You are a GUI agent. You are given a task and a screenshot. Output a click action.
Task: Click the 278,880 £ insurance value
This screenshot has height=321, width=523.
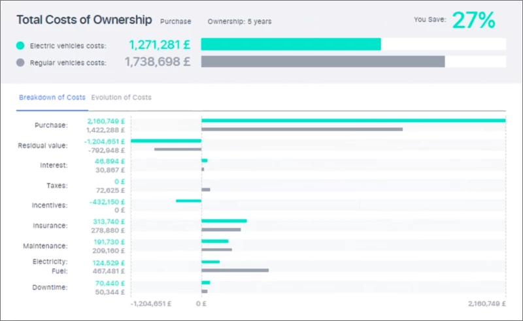(x=108, y=230)
